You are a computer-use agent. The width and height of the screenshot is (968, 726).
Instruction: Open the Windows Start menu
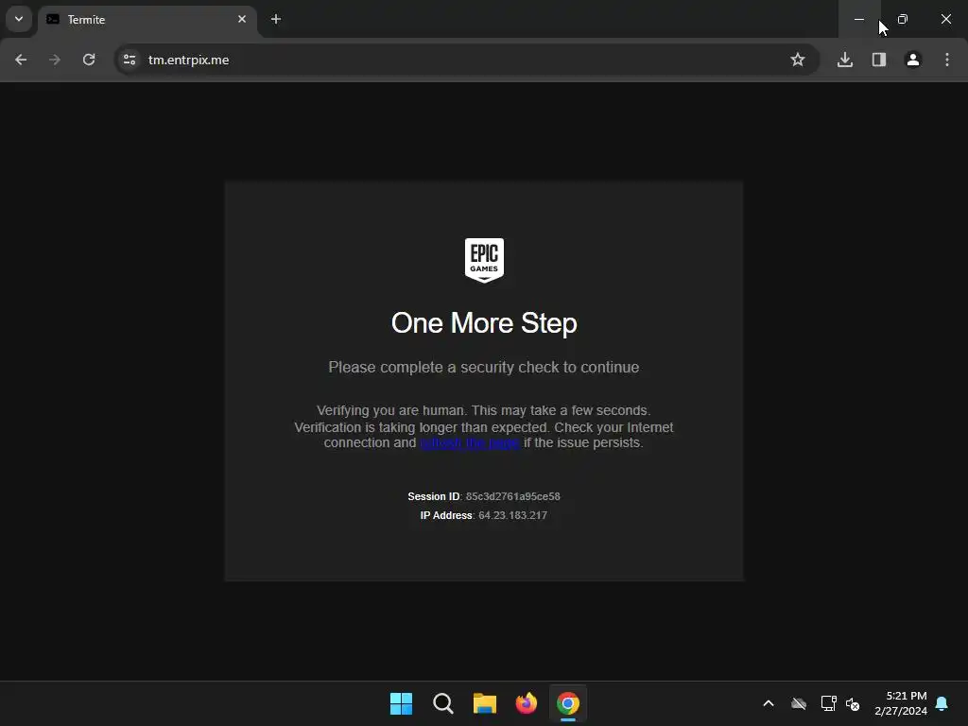401,703
